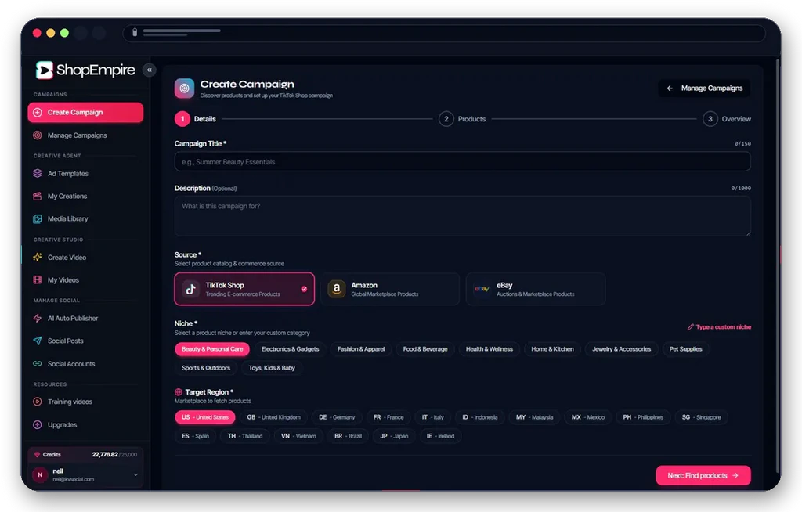Click the TikTok logo icon
Screen dimensions: 802x512
click(x=191, y=289)
